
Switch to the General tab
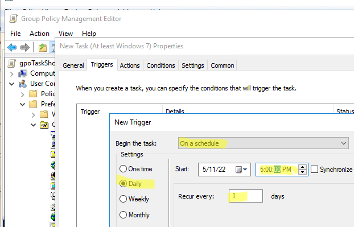coord(73,65)
